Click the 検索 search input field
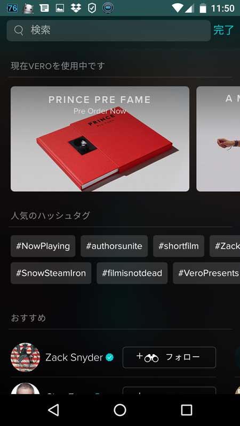 109,30
